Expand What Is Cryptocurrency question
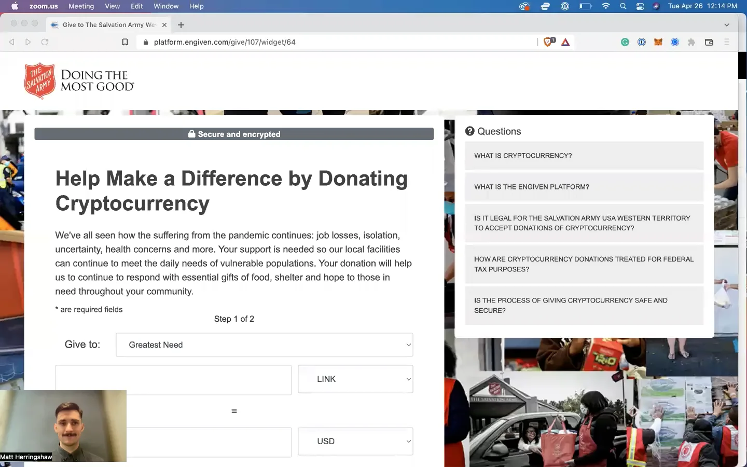The width and height of the screenshot is (747, 467). click(584, 156)
